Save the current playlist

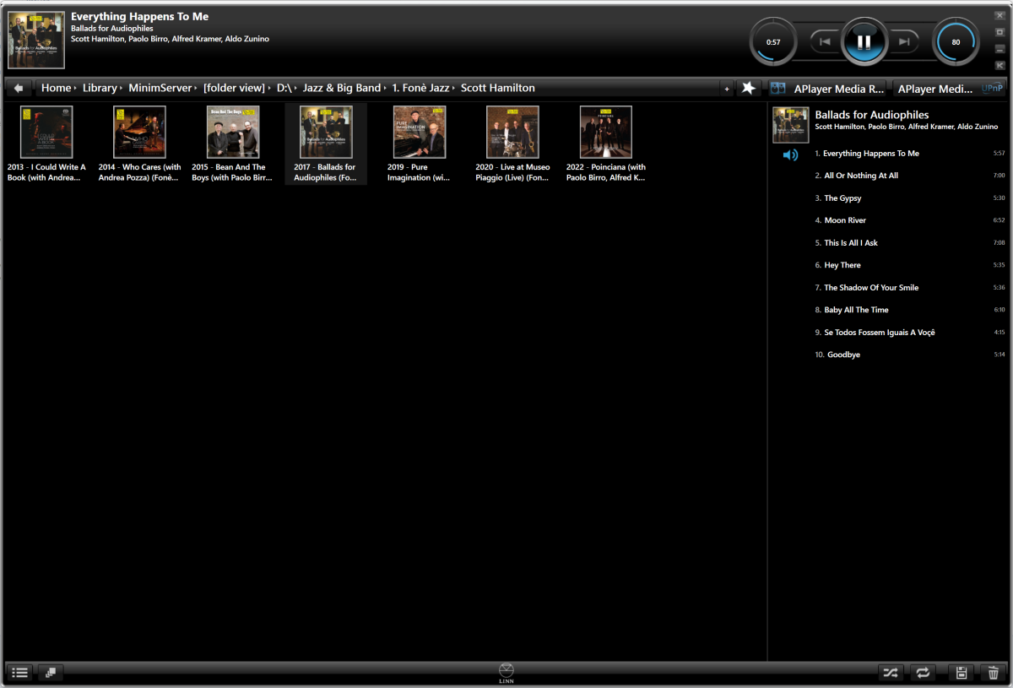tap(961, 673)
